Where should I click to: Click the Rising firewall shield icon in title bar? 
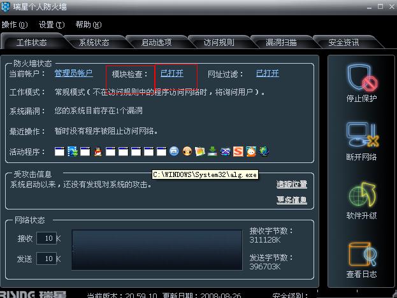pos(6,6)
